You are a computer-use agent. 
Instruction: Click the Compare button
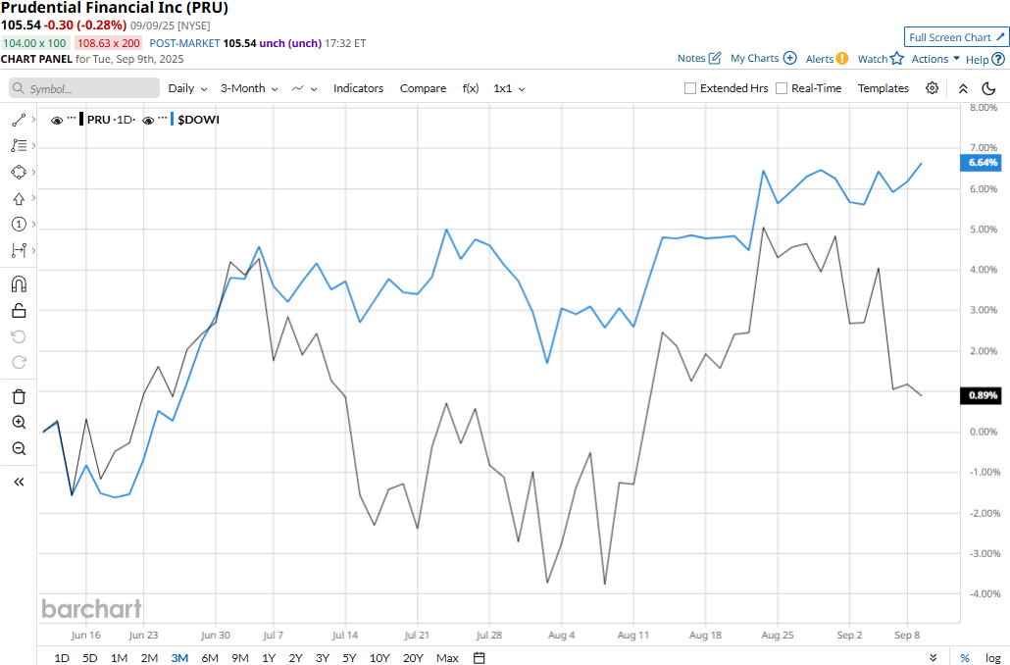pyautogui.click(x=424, y=88)
